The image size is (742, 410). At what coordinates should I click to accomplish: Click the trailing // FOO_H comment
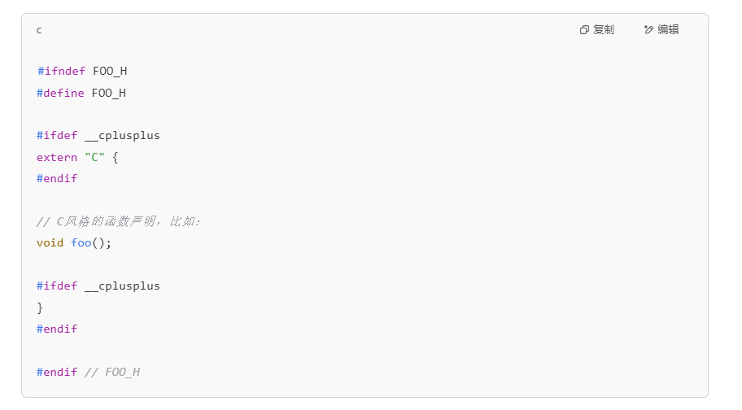click(x=112, y=372)
